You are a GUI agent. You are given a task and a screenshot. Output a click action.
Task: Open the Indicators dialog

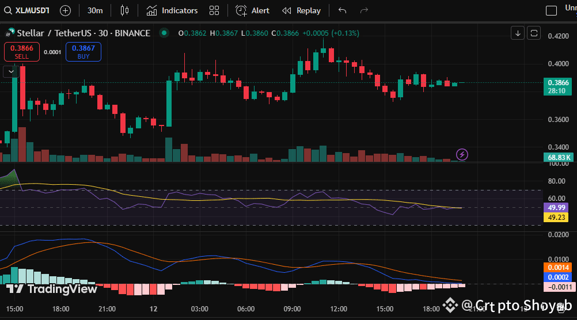pos(172,11)
